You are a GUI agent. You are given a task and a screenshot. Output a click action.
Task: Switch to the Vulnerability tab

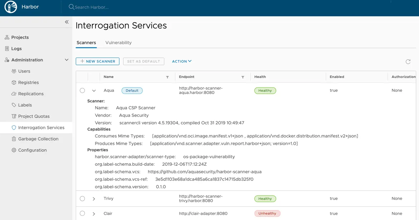coord(118,42)
